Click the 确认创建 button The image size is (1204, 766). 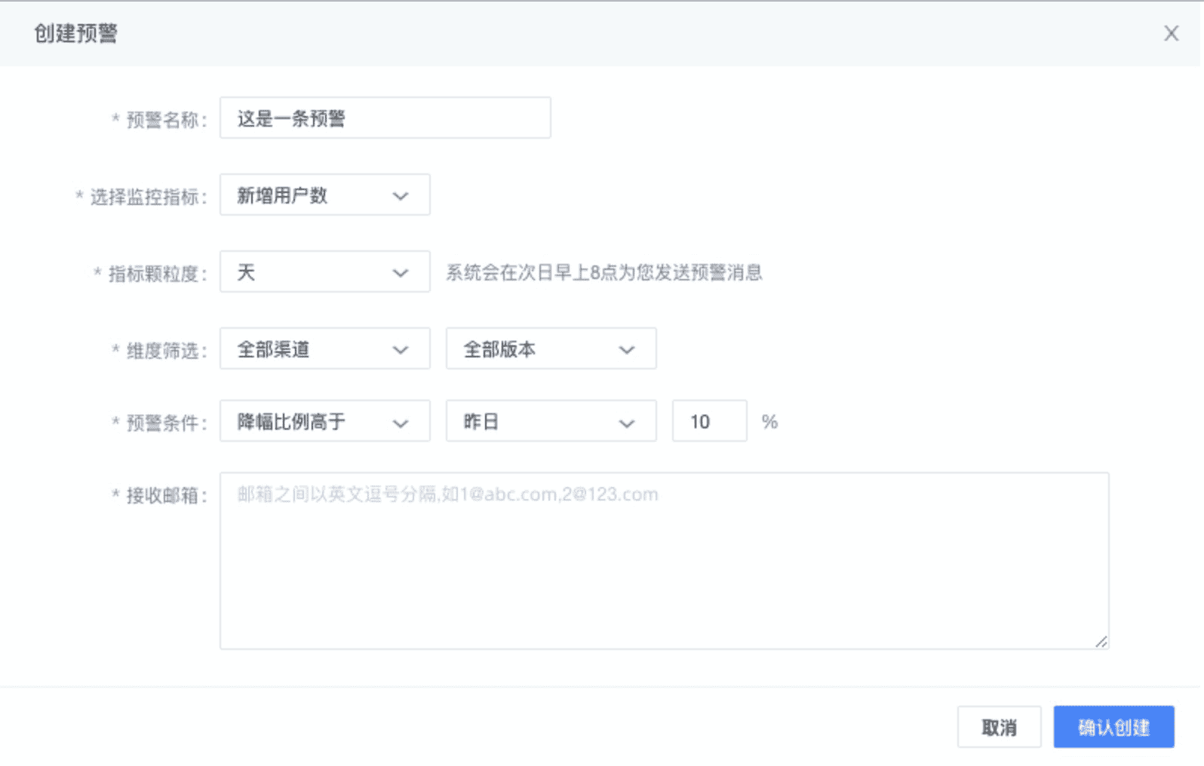coord(1113,727)
